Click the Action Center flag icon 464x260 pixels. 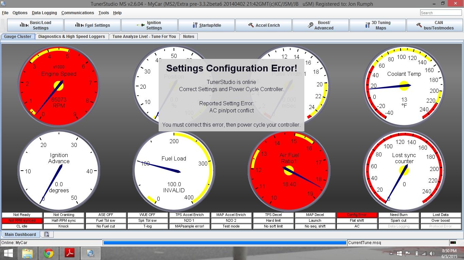pos(408,254)
